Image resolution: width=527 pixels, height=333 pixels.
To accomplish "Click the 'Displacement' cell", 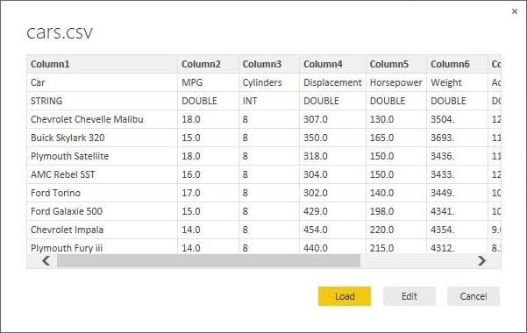I will pyautogui.click(x=332, y=82).
